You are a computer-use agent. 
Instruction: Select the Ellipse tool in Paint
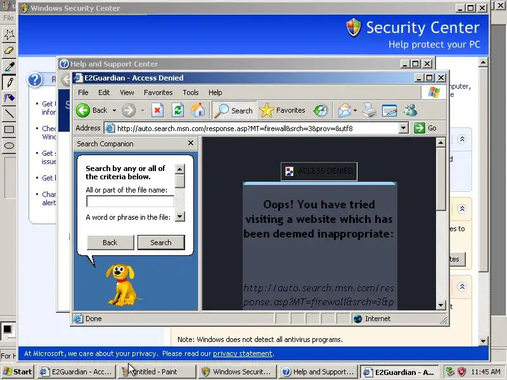tap(9, 146)
